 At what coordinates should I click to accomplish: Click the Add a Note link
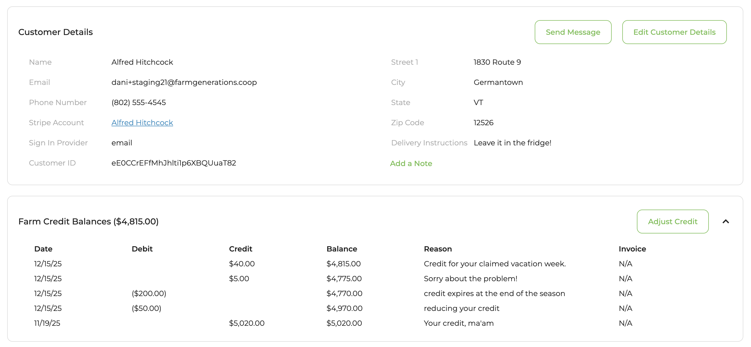pyautogui.click(x=411, y=163)
